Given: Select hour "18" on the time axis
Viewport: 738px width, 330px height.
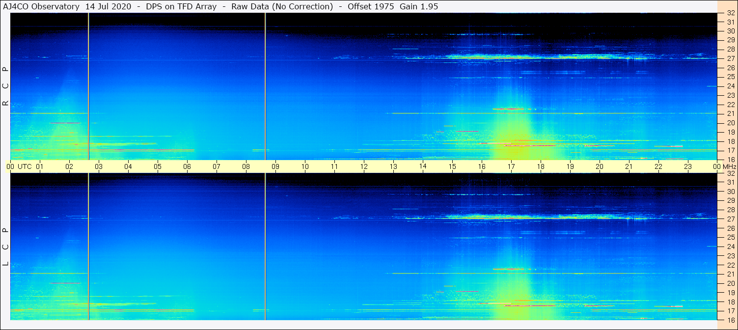Looking at the screenshot, I should tap(541, 166).
